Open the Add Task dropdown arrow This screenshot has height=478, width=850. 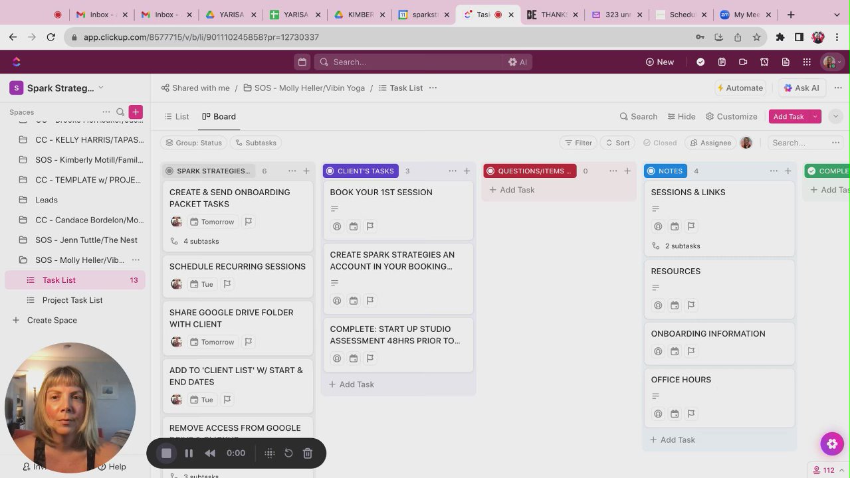coord(815,116)
